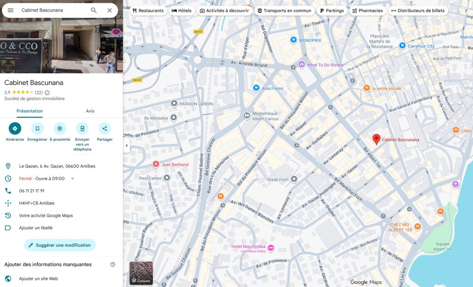Save the place with the Enregistrer bookmark icon
The height and width of the screenshot is (287, 473).
(37, 128)
